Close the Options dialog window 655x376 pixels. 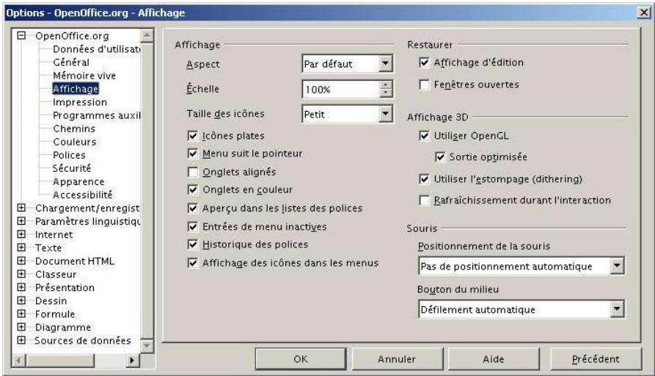click(644, 12)
